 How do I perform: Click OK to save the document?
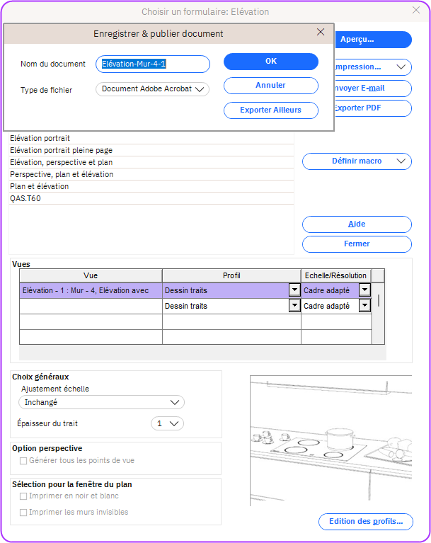(x=270, y=62)
